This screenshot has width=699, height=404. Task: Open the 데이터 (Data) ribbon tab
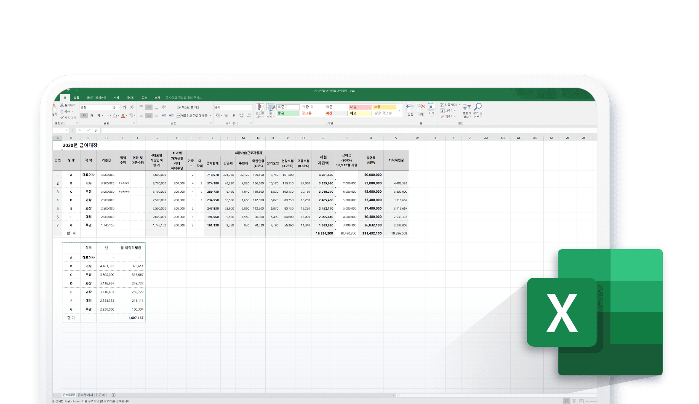coord(131,98)
